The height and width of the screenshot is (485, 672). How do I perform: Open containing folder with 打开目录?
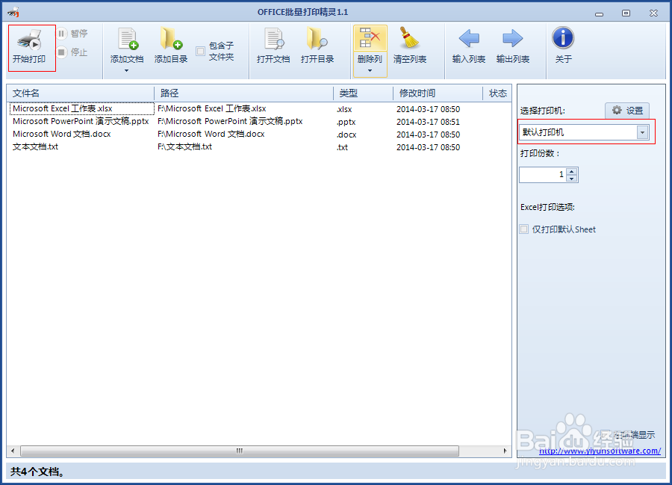pos(317,46)
